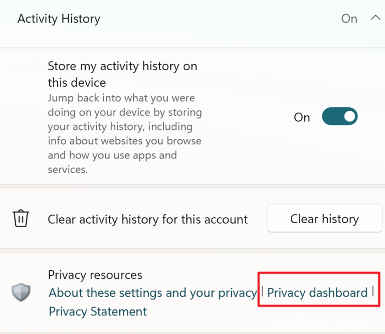The height and width of the screenshot is (334, 385).
Task: Click the Privacy resources heading
Action: point(95,274)
